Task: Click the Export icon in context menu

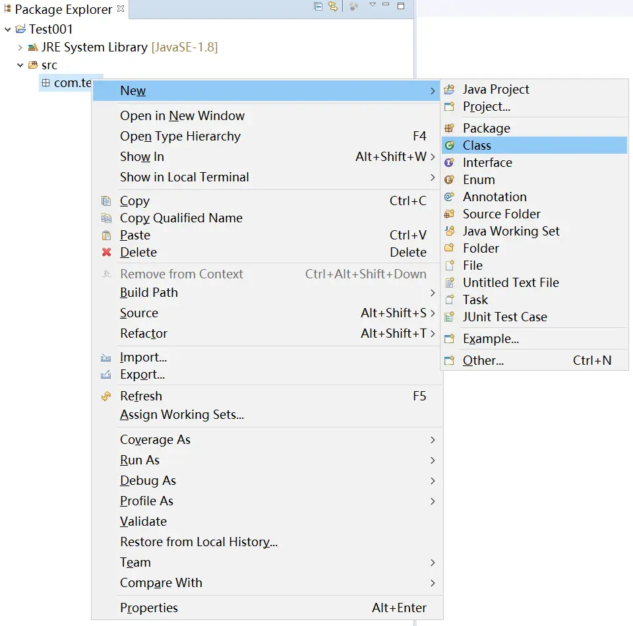Action: click(x=105, y=375)
